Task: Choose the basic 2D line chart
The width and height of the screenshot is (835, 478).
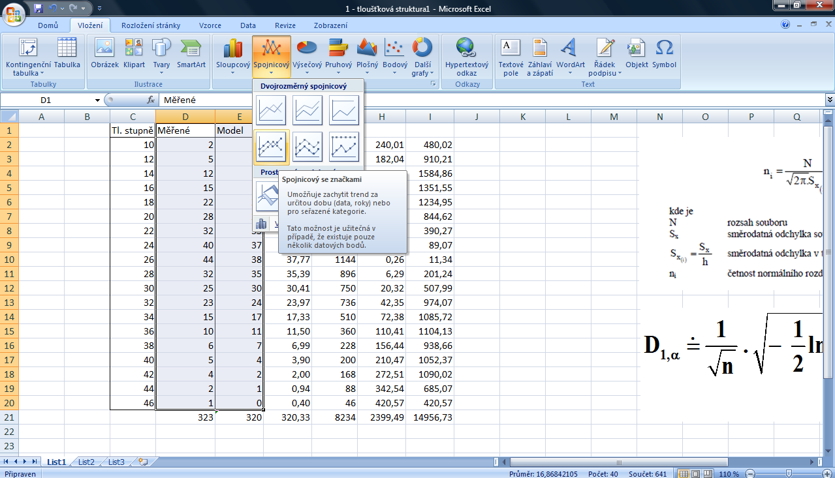Action: click(271, 110)
